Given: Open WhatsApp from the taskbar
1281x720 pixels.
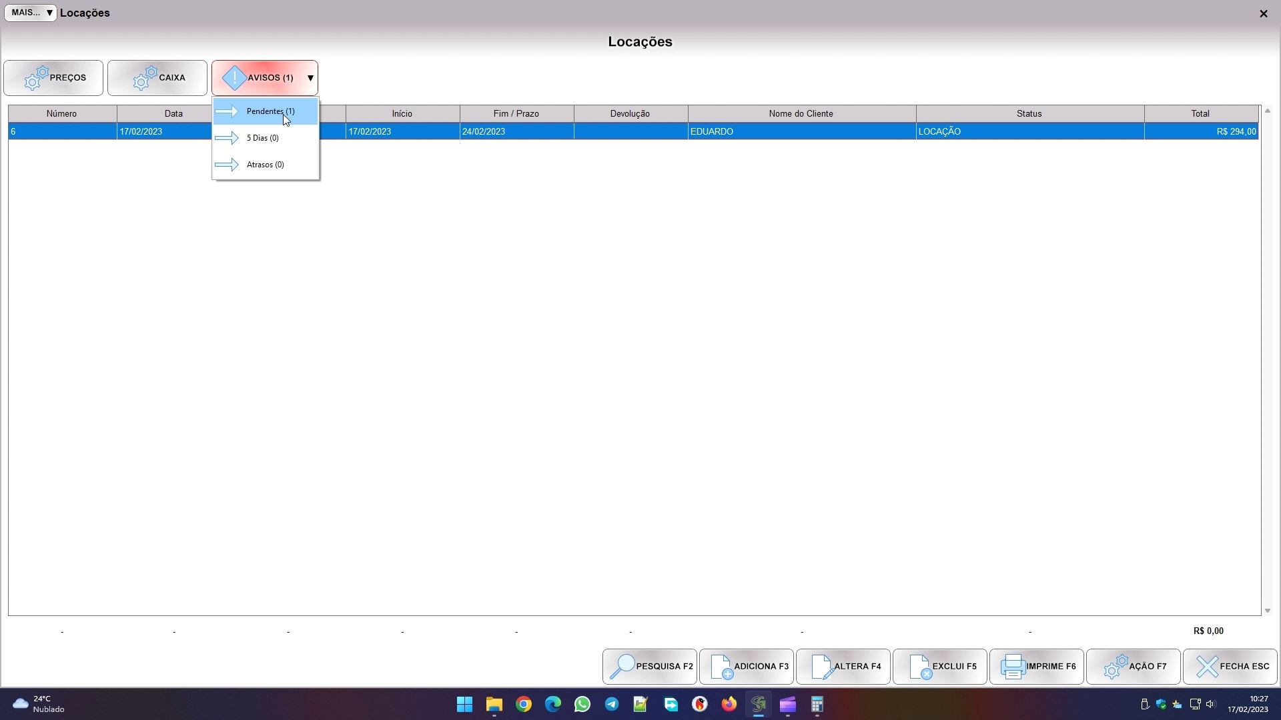Looking at the screenshot, I should tap(582, 705).
